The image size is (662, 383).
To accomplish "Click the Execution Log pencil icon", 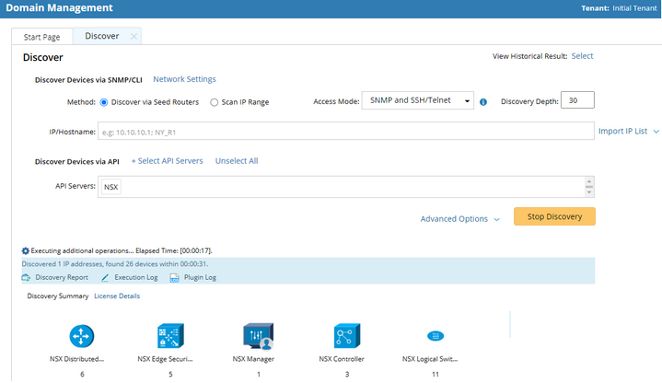I will (105, 277).
